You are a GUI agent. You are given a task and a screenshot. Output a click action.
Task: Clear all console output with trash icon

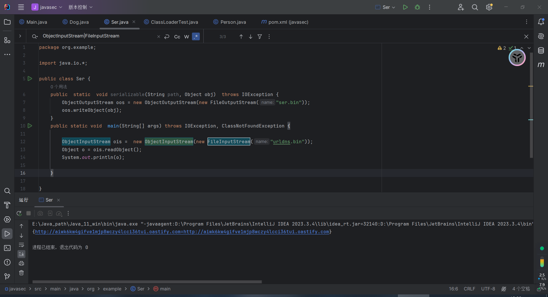pyautogui.click(x=21, y=273)
